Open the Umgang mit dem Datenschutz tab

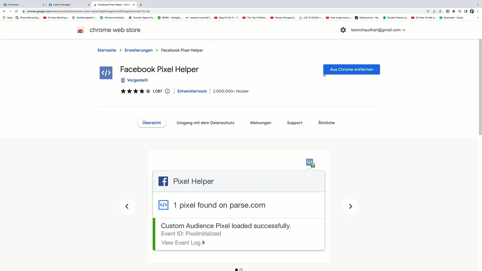tap(205, 123)
